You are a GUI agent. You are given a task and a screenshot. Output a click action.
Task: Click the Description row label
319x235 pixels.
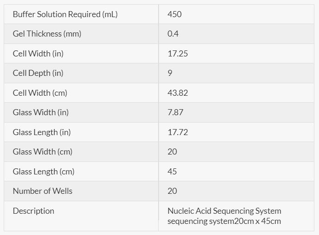(x=33, y=211)
